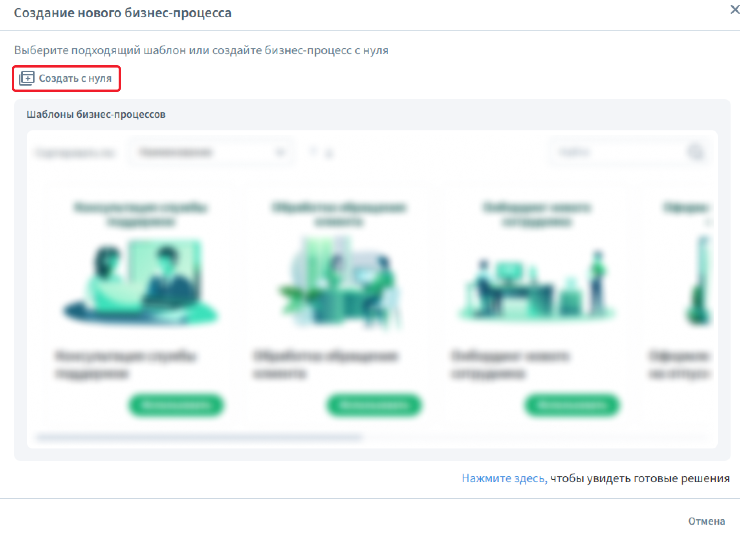Image resolution: width=740 pixels, height=538 pixels.
Task: Select the office desk and standing person illustration
Action: pos(537,285)
